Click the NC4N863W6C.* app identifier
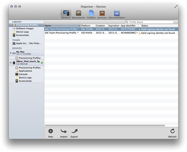This screenshot has width=187, height=152. click(129, 33)
